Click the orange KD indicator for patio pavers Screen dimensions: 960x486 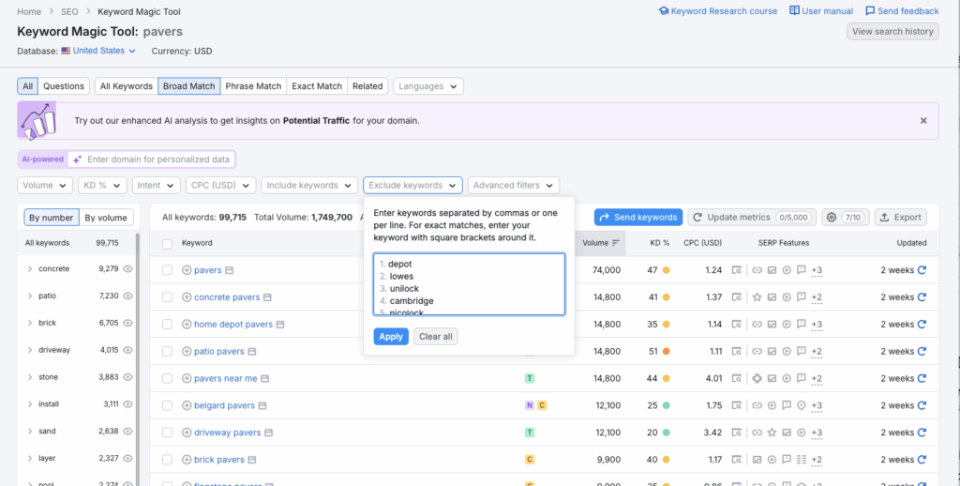pos(666,352)
